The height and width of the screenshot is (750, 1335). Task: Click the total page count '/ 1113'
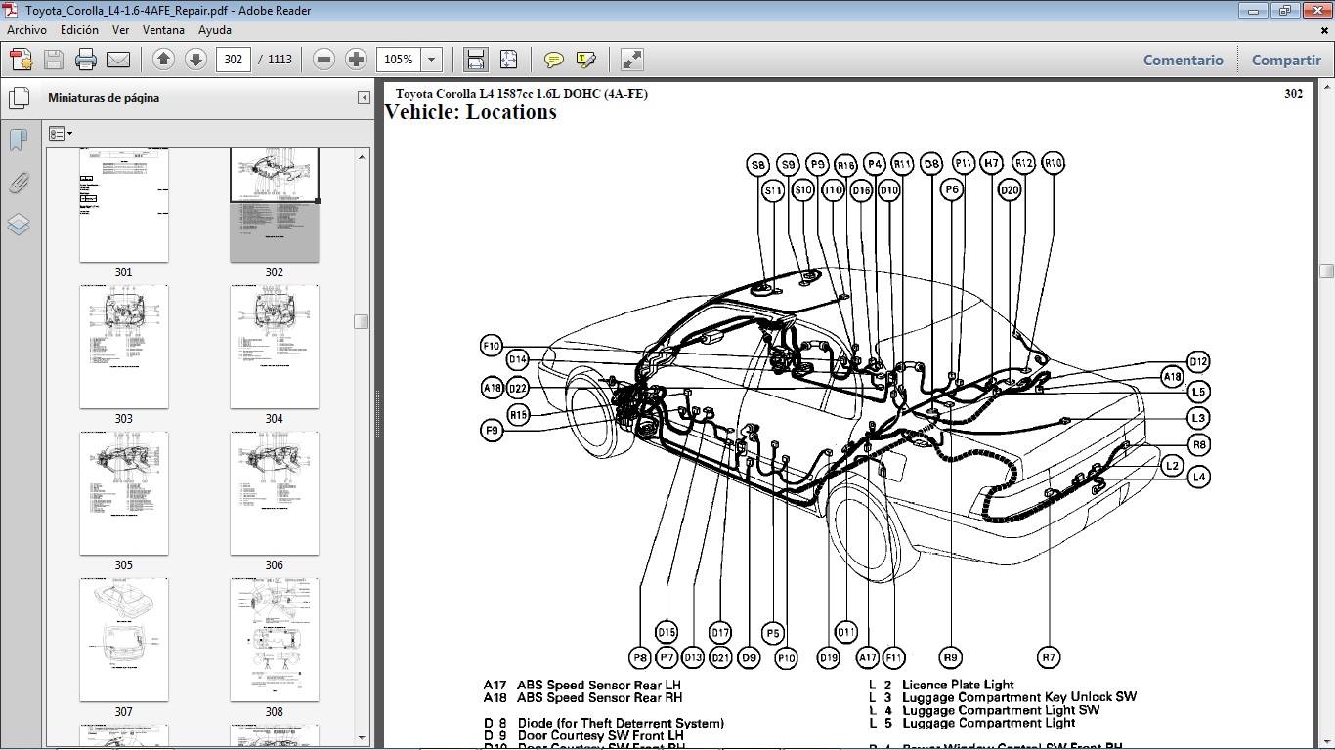[276, 60]
